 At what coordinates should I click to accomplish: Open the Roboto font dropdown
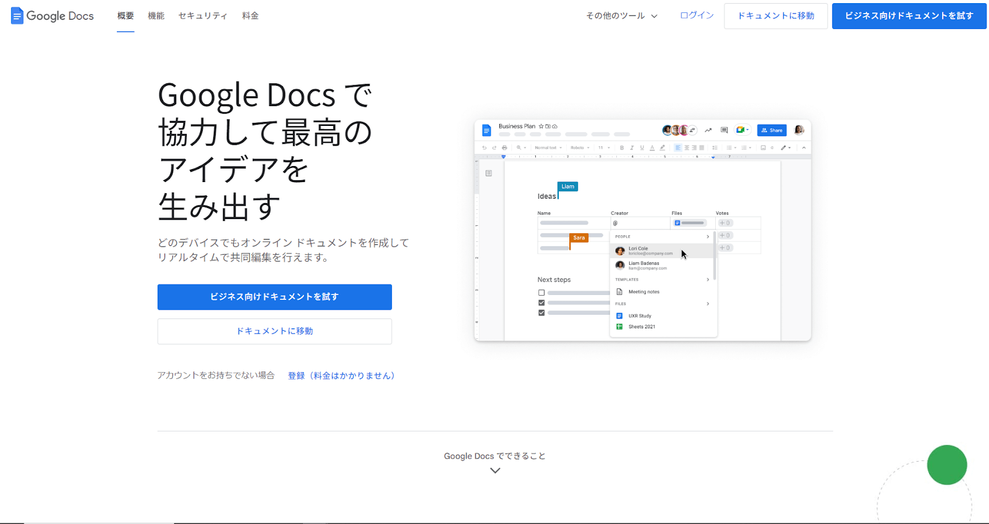580,148
